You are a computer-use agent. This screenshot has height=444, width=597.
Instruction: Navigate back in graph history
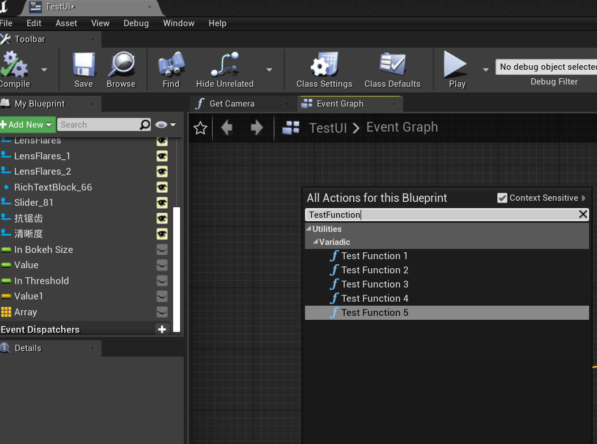pos(227,128)
